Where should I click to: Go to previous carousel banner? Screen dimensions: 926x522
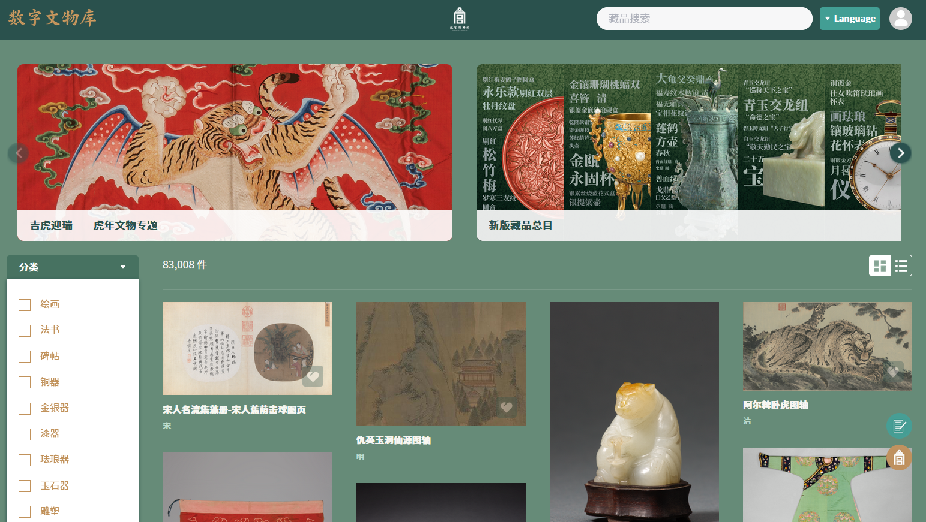click(19, 153)
